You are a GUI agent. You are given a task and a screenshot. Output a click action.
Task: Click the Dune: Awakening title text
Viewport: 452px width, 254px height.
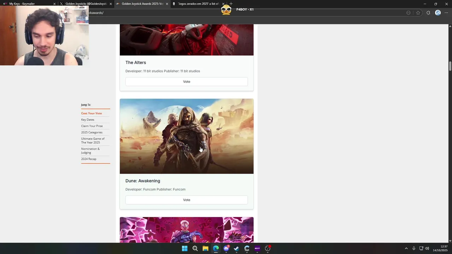coord(143,181)
